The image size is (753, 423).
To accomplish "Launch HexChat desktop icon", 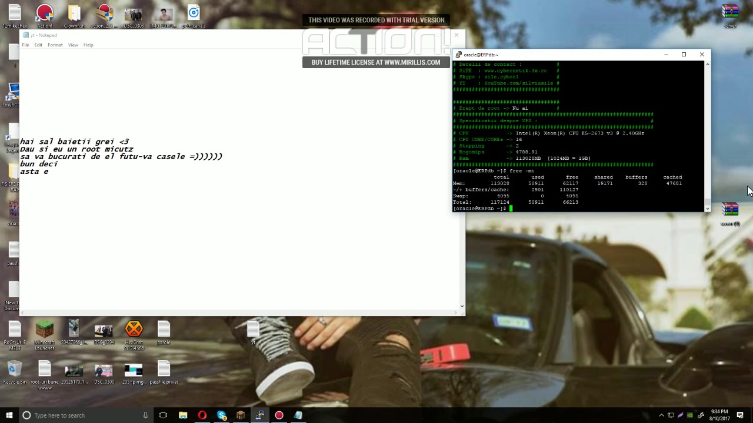I will [134, 335].
